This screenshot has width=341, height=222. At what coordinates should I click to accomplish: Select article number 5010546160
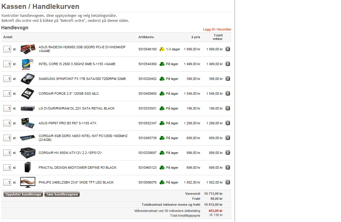(147, 49)
